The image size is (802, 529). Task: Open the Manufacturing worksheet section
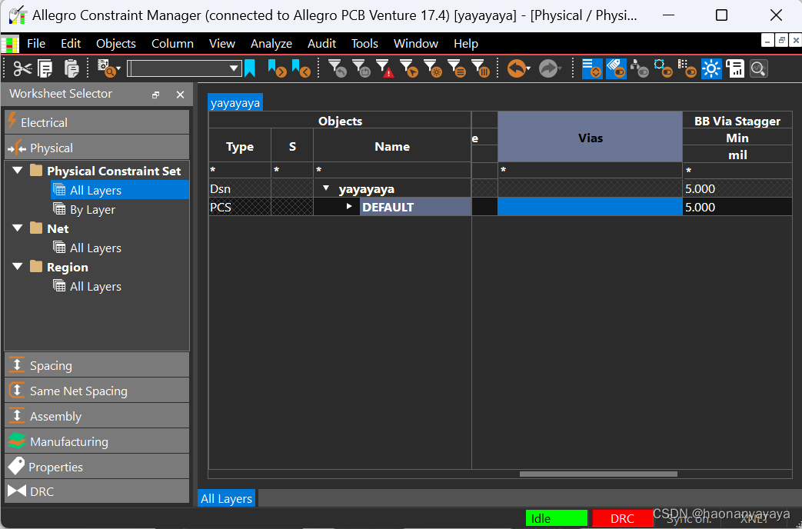97,441
